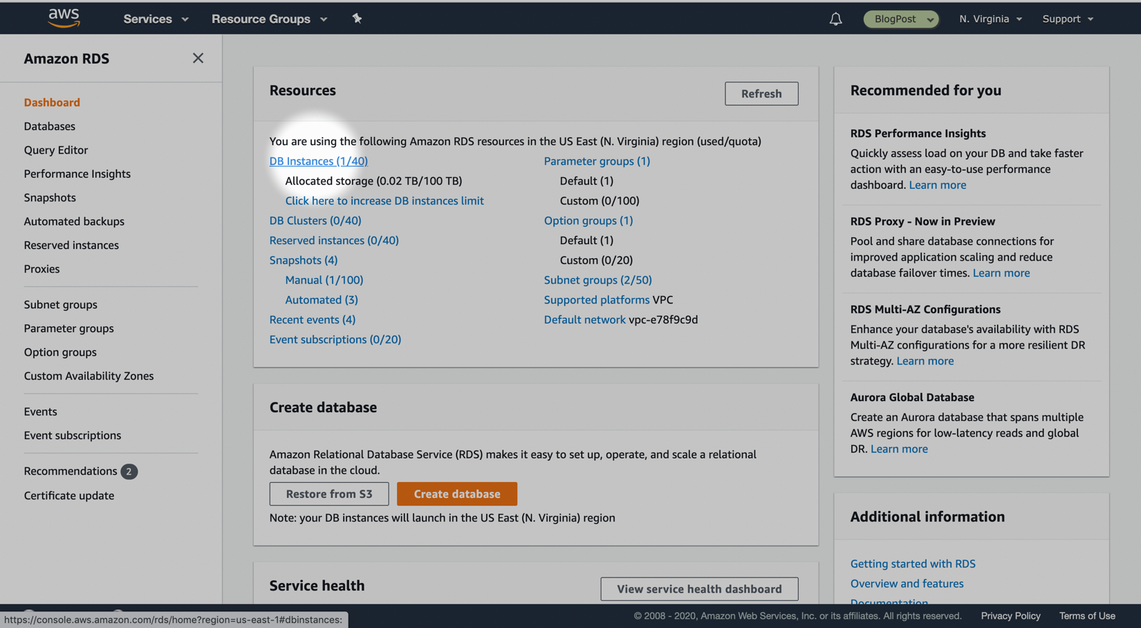Open the Overview and features link

coord(907,584)
